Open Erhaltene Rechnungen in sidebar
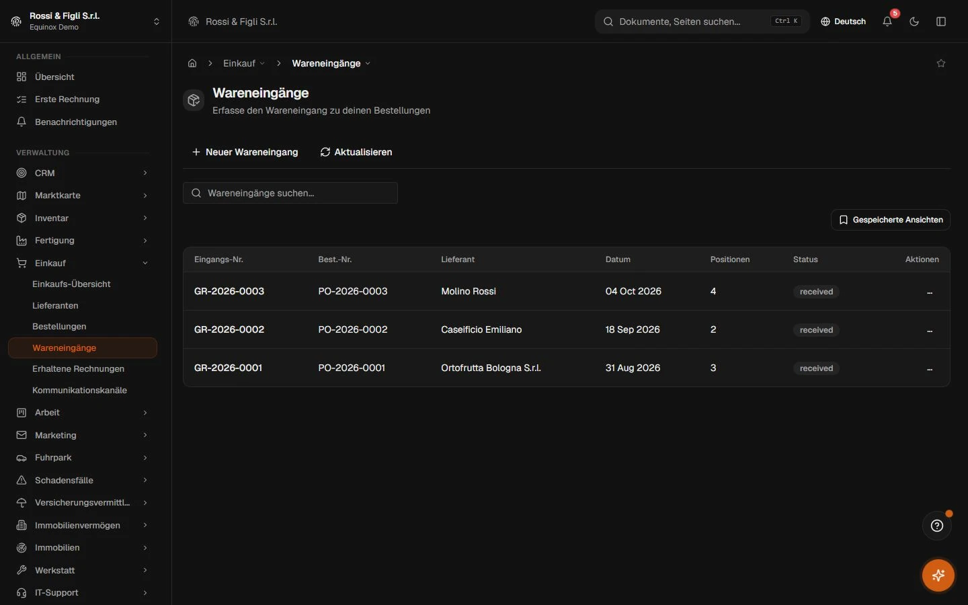Screen dimensions: 968x605 pyautogui.click(x=78, y=368)
